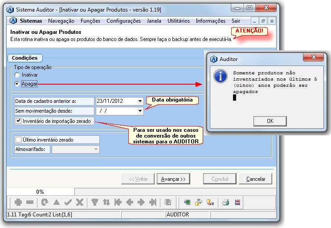Open the Sistemas menu
Viewport: 331px width, 228px height.
31,21
